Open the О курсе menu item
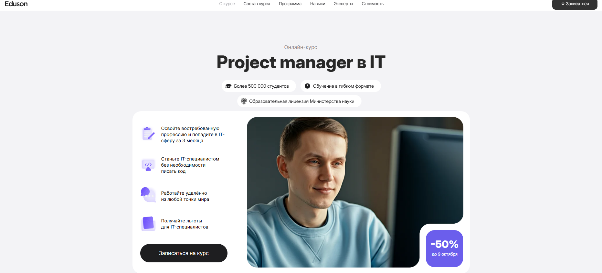Image resolution: width=602 pixels, height=273 pixels. (227, 4)
